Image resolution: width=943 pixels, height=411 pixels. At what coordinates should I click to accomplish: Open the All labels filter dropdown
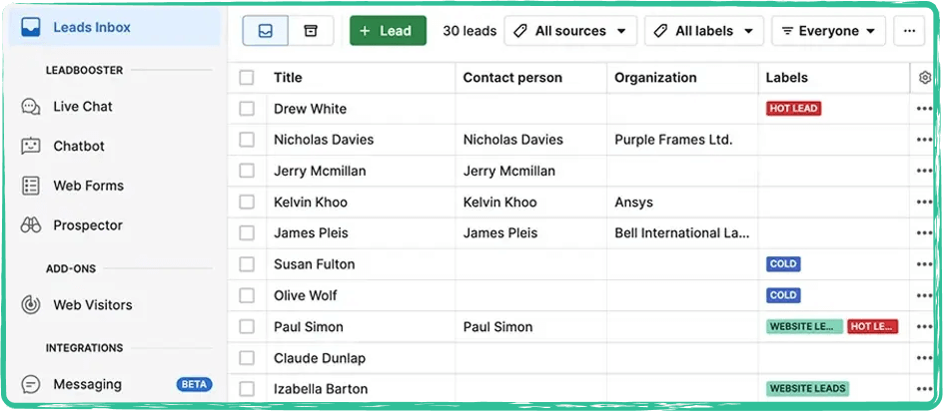tap(703, 31)
